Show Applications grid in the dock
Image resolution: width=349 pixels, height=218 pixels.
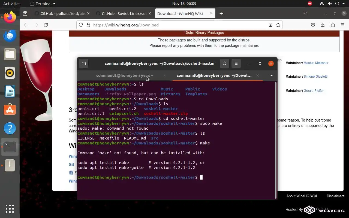pyautogui.click(x=10, y=208)
